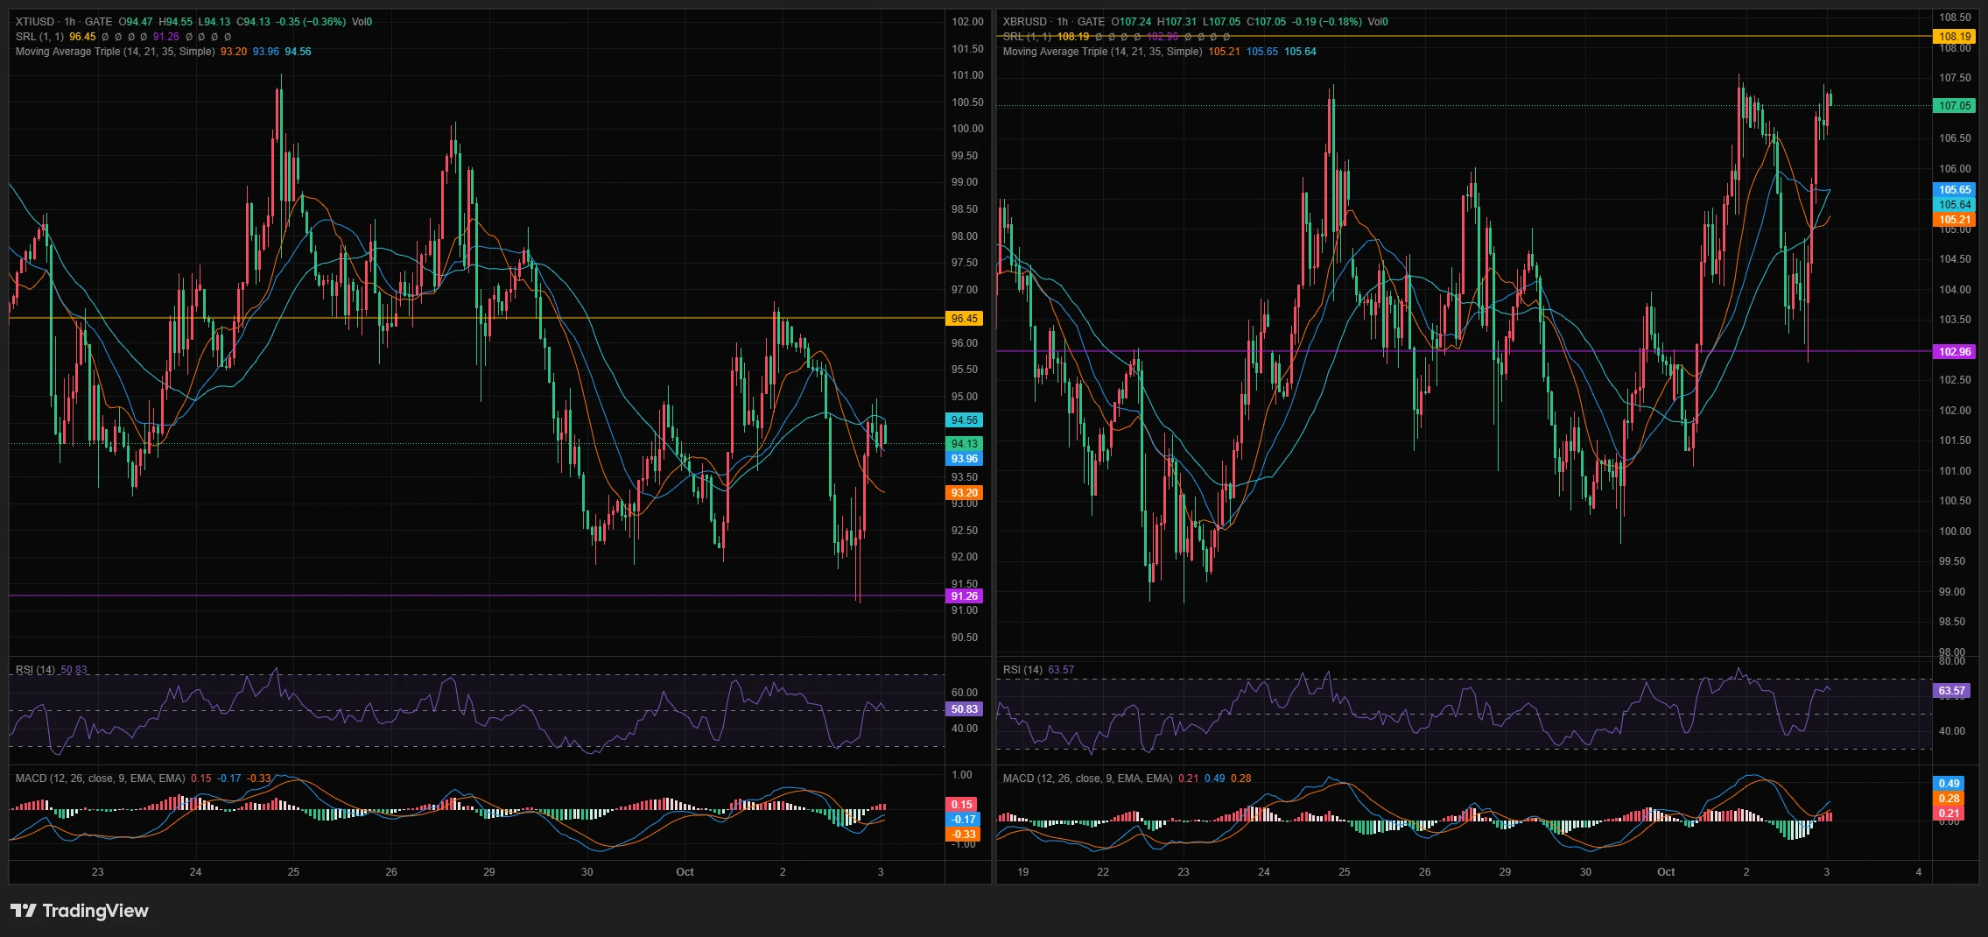Click the purple 102.96 price label
Viewport: 1988px width, 937px height.
(x=1955, y=352)
